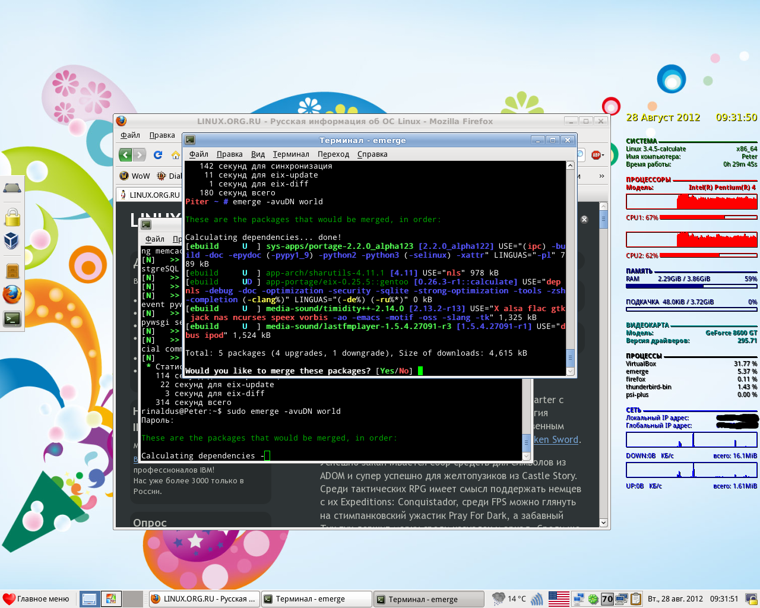Open Adblock Plus icon in Firefox
The height and width of the screenshot is (608, 760).
[597, 155]
